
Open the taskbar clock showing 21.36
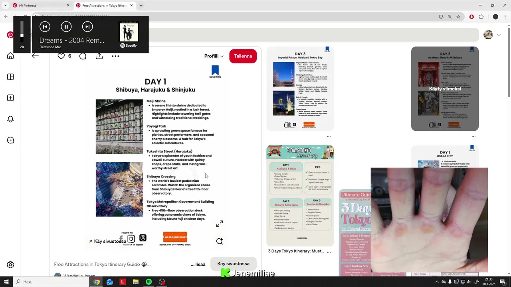(x=489, y=282)
